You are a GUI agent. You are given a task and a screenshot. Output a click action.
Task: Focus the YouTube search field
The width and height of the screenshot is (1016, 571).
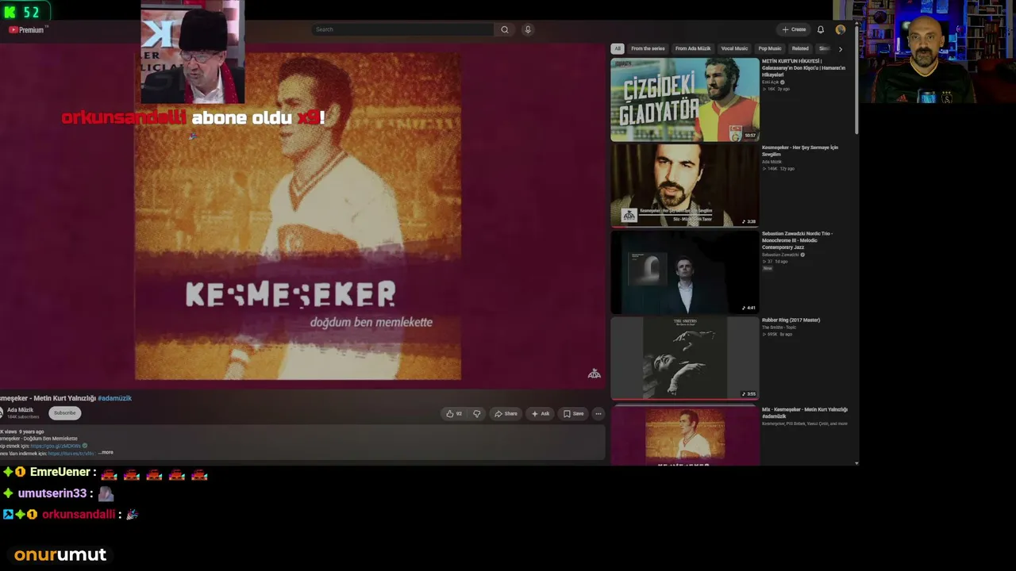pyautogui.click(x=403, y=29)
